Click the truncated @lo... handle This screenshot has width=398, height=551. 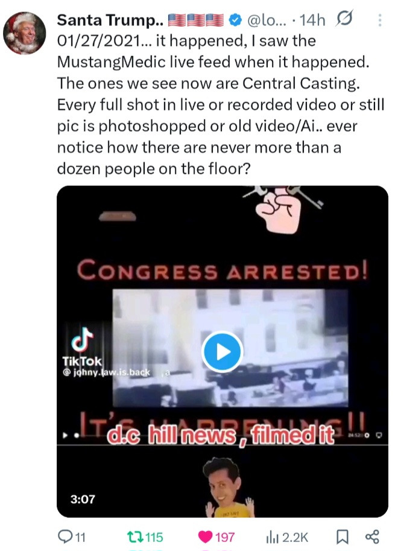[x=267, y=21]
